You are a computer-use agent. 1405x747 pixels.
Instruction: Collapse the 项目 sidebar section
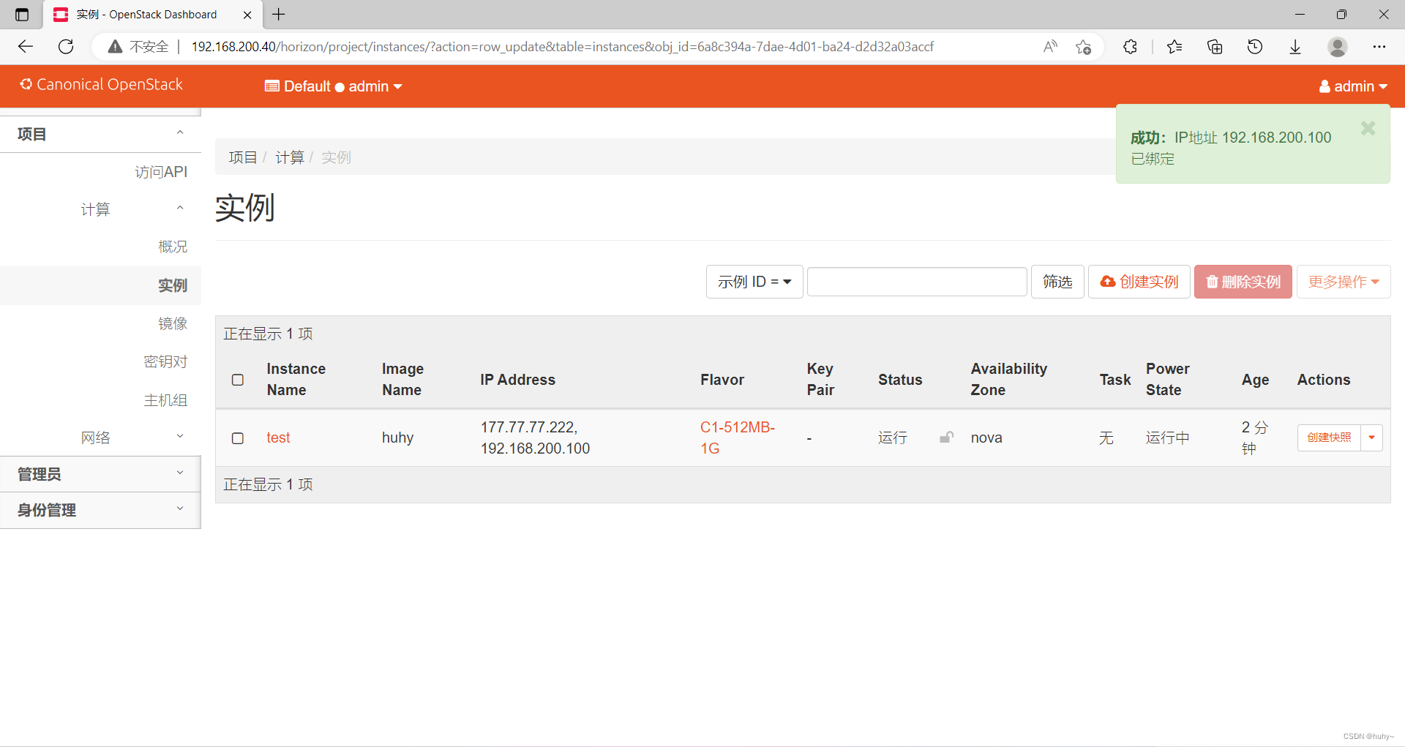click(100, 134)
